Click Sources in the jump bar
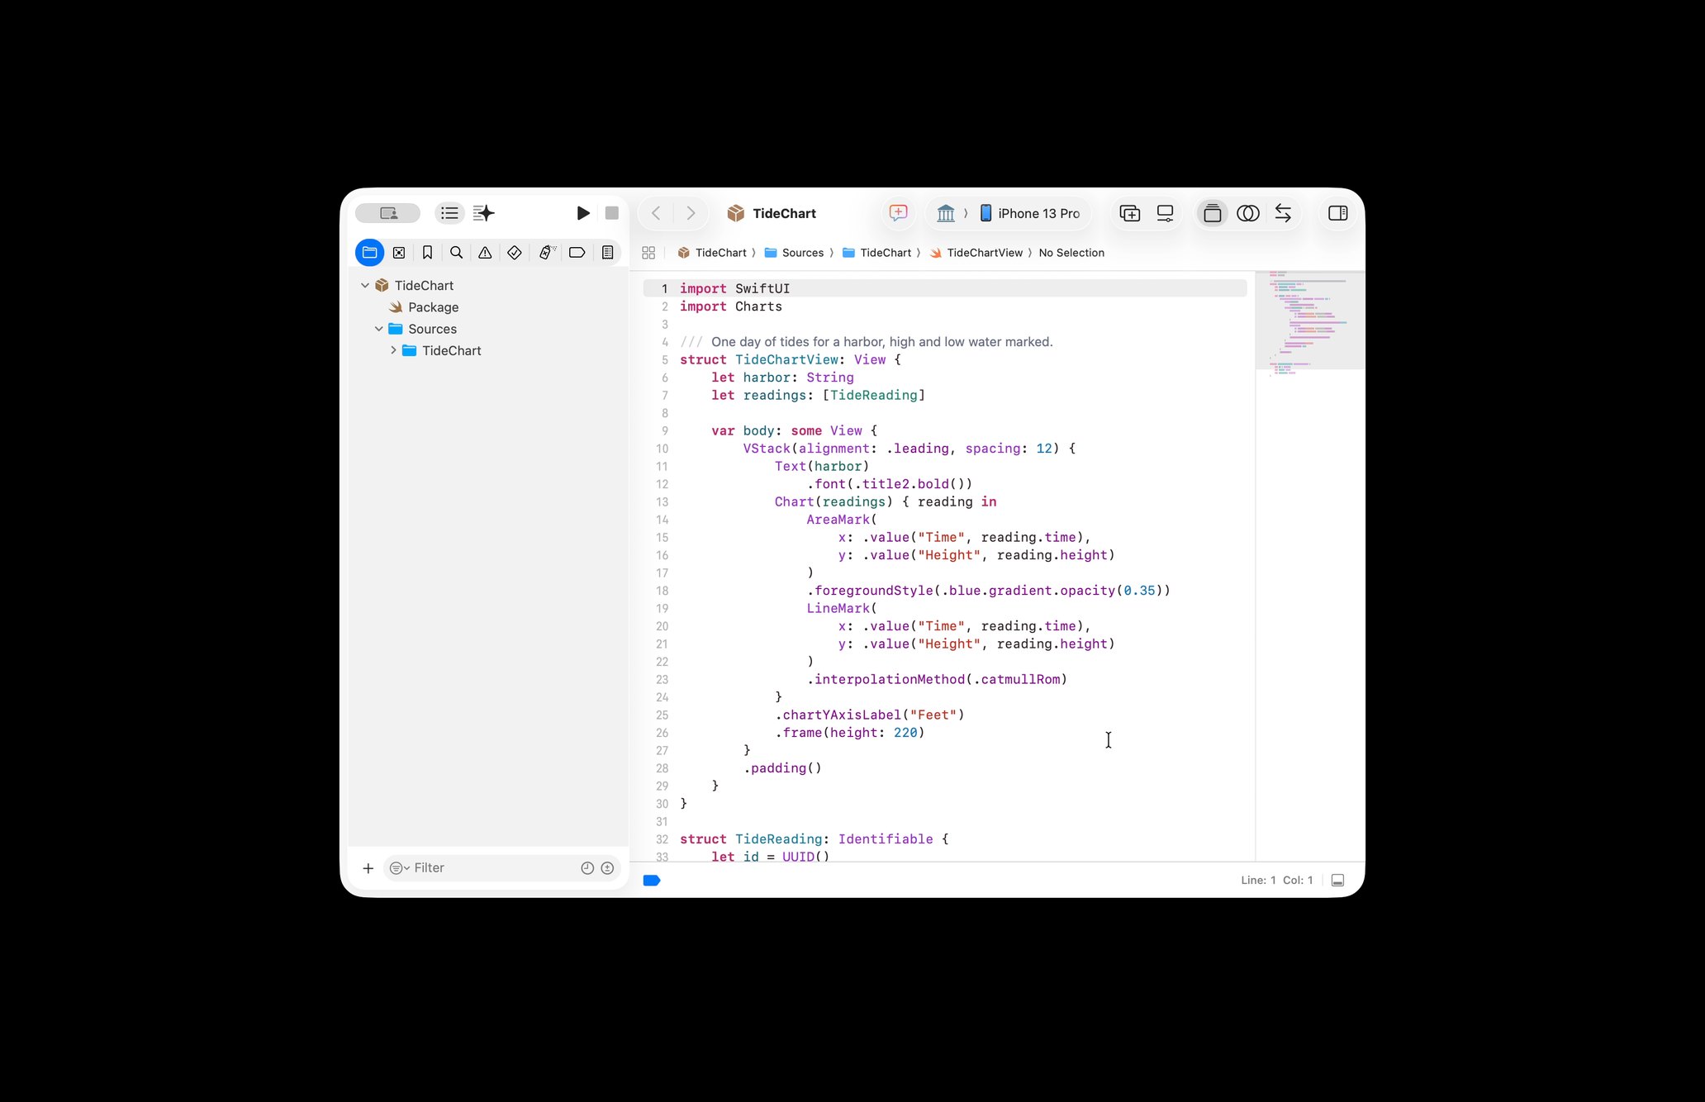 794,253
